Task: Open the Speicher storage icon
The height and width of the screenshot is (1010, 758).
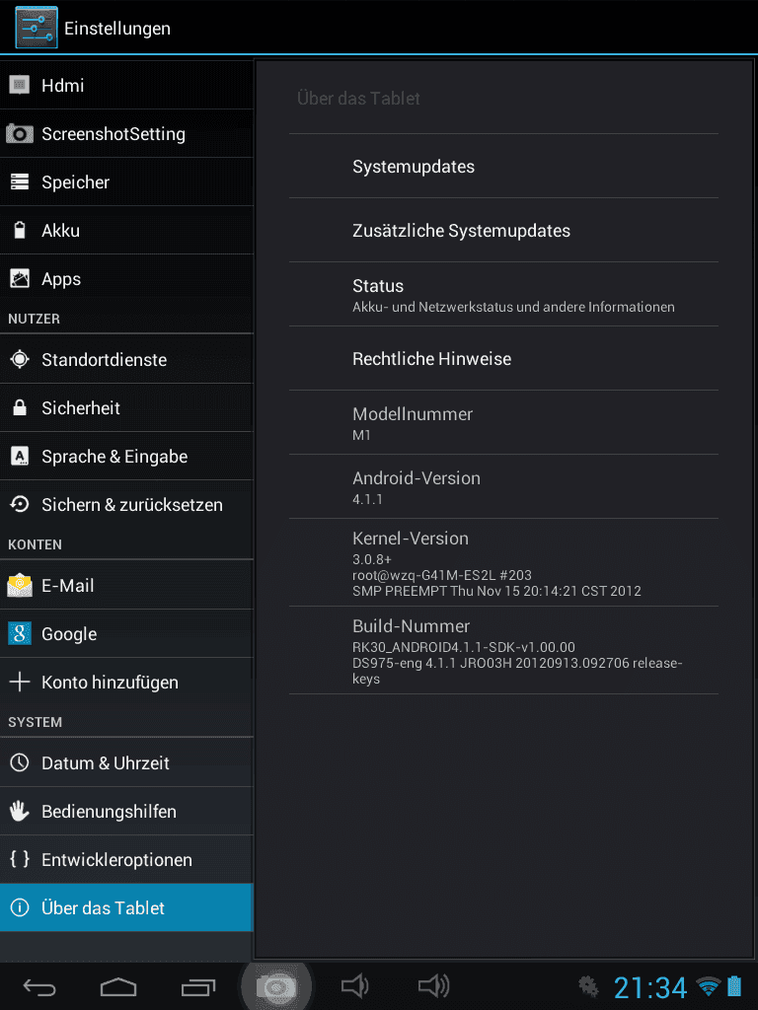Action: click(x=20, y=181)
